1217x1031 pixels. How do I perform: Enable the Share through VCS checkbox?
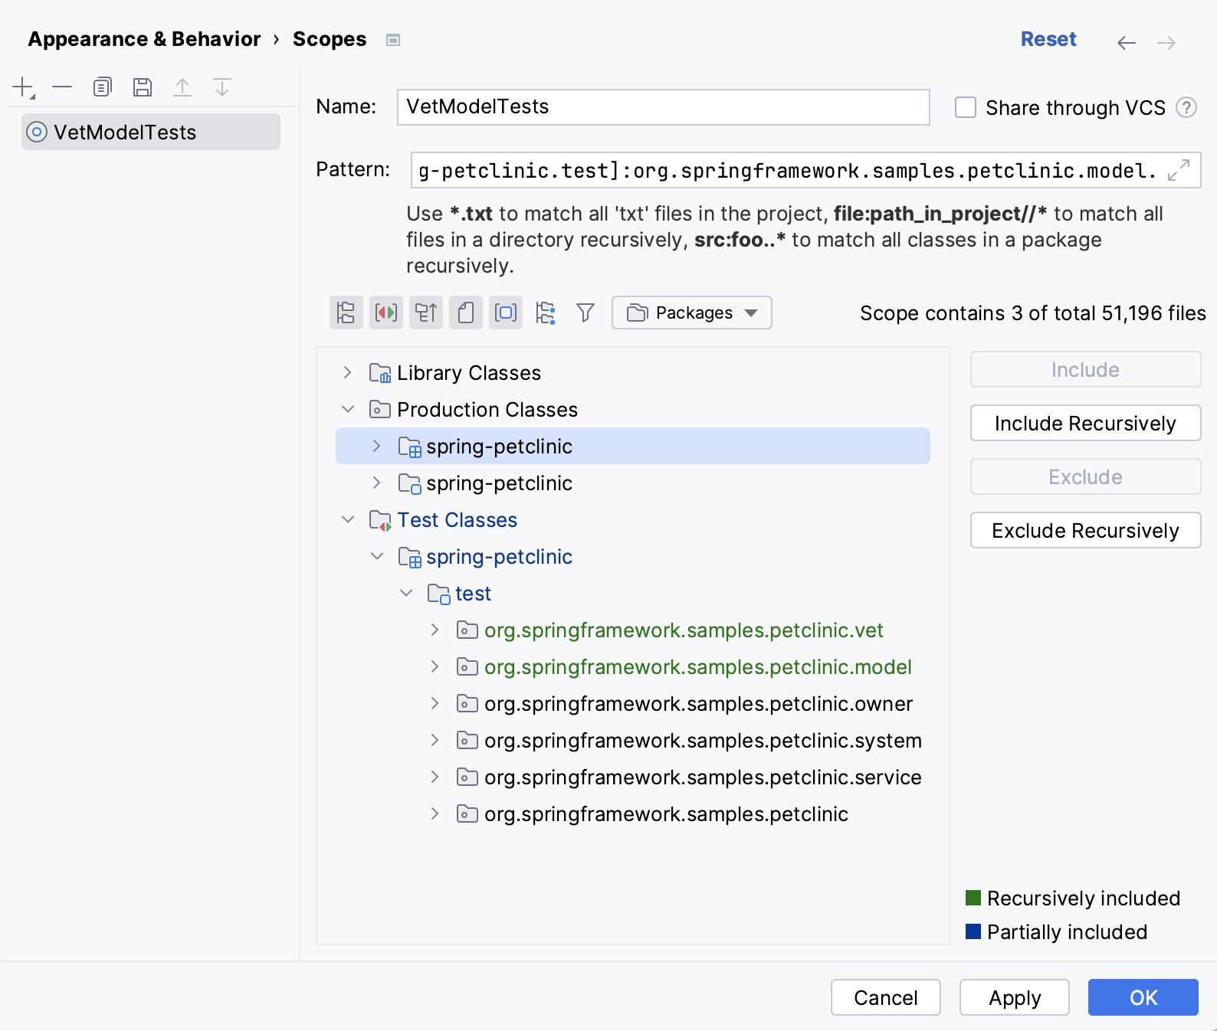point(966,108)
